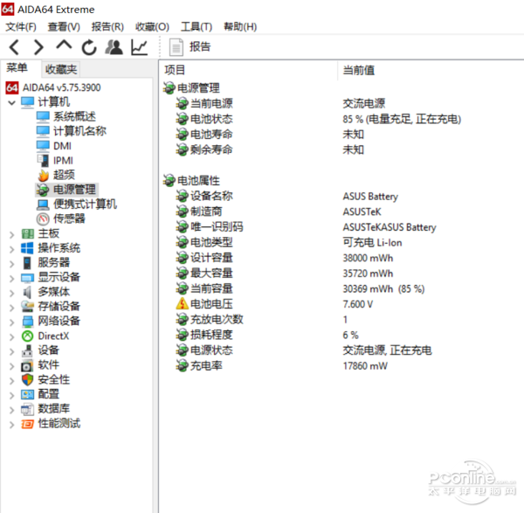This screenshot has width=524, height=513.
Task: Click the 服务器 tower icon
Action: (27, 263)
